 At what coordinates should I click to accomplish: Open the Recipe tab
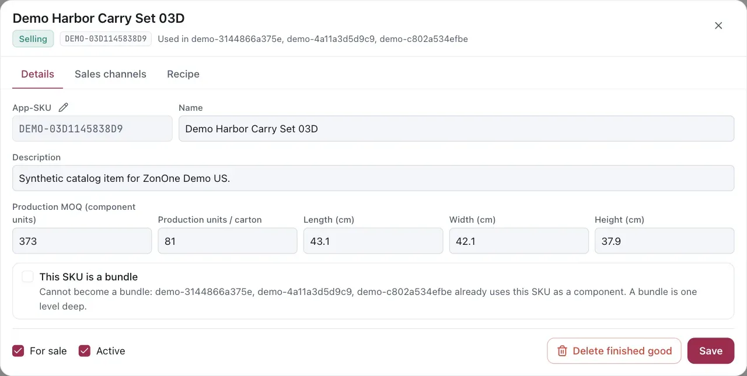click(183, 74)
